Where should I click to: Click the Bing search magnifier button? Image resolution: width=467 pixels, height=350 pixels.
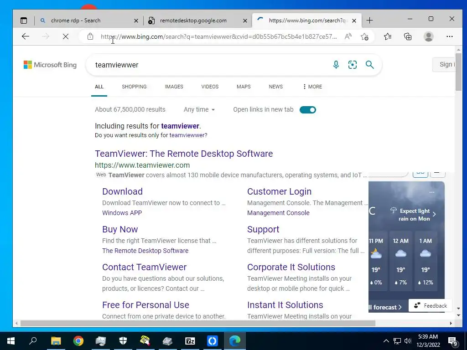(369, 65)
